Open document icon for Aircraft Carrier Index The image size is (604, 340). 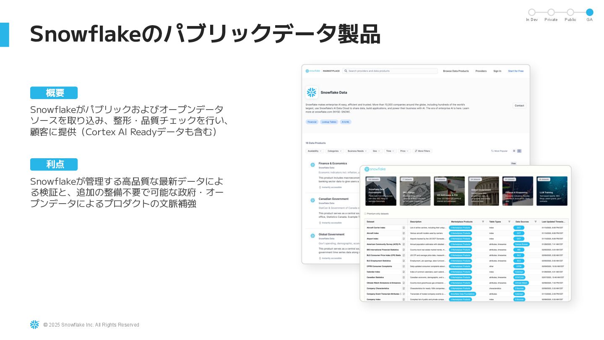[404, 228]
